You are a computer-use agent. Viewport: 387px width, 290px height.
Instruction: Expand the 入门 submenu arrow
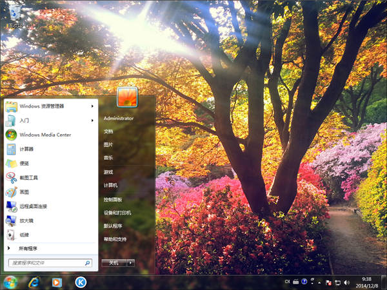(x=92, y=121)
